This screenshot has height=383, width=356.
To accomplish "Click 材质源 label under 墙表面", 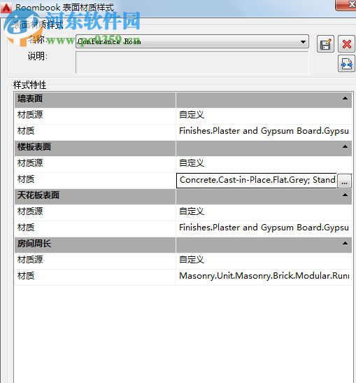I will coord(30,115).
